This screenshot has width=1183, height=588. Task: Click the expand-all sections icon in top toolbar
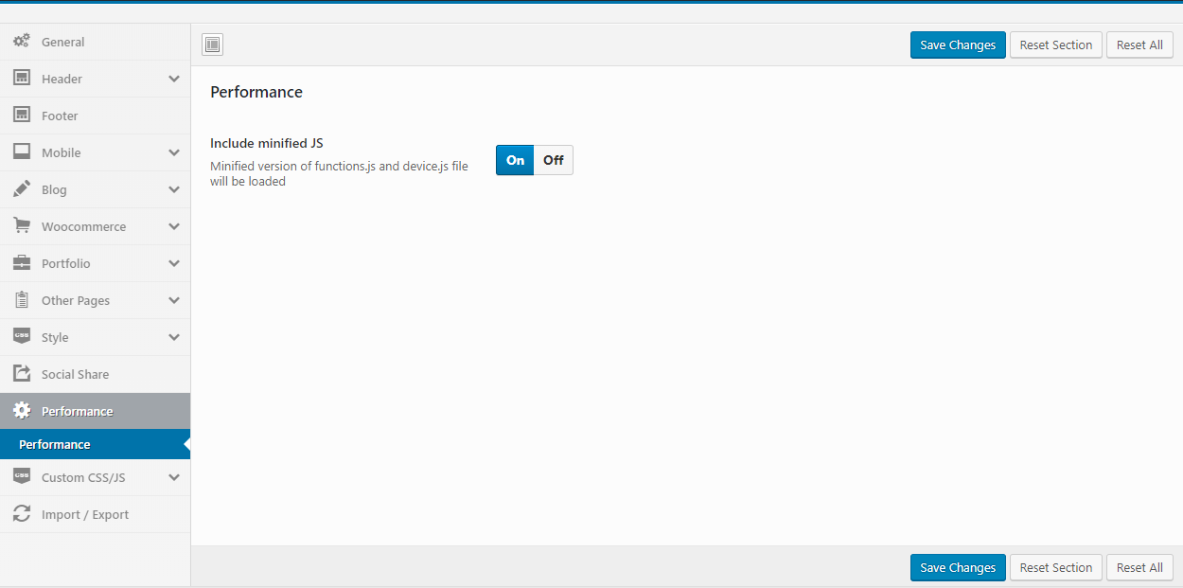point(213,45)
